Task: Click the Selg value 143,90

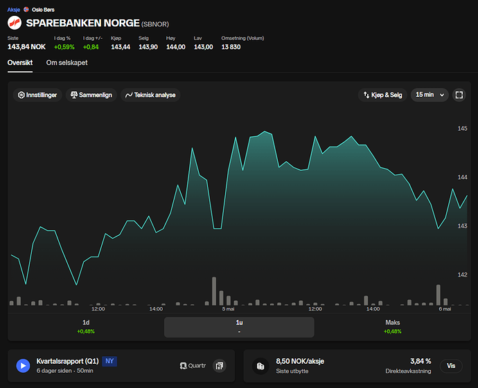Action: (x=148, y=47)
